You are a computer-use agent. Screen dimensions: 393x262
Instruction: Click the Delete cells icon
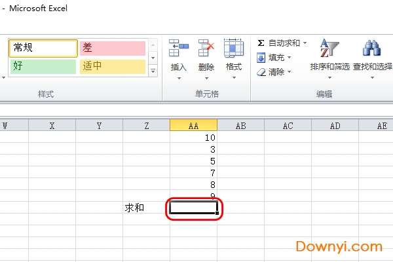click(x=206, y=48)
